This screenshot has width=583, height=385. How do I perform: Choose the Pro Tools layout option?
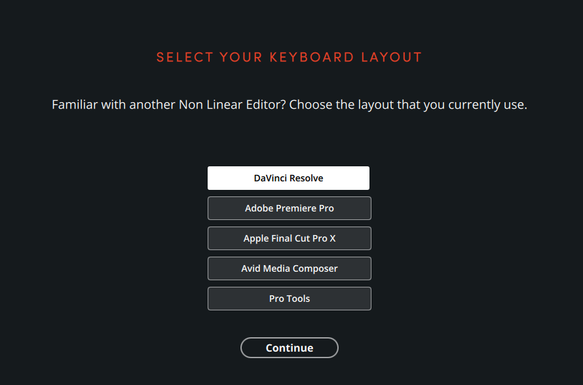coord(289,299)
